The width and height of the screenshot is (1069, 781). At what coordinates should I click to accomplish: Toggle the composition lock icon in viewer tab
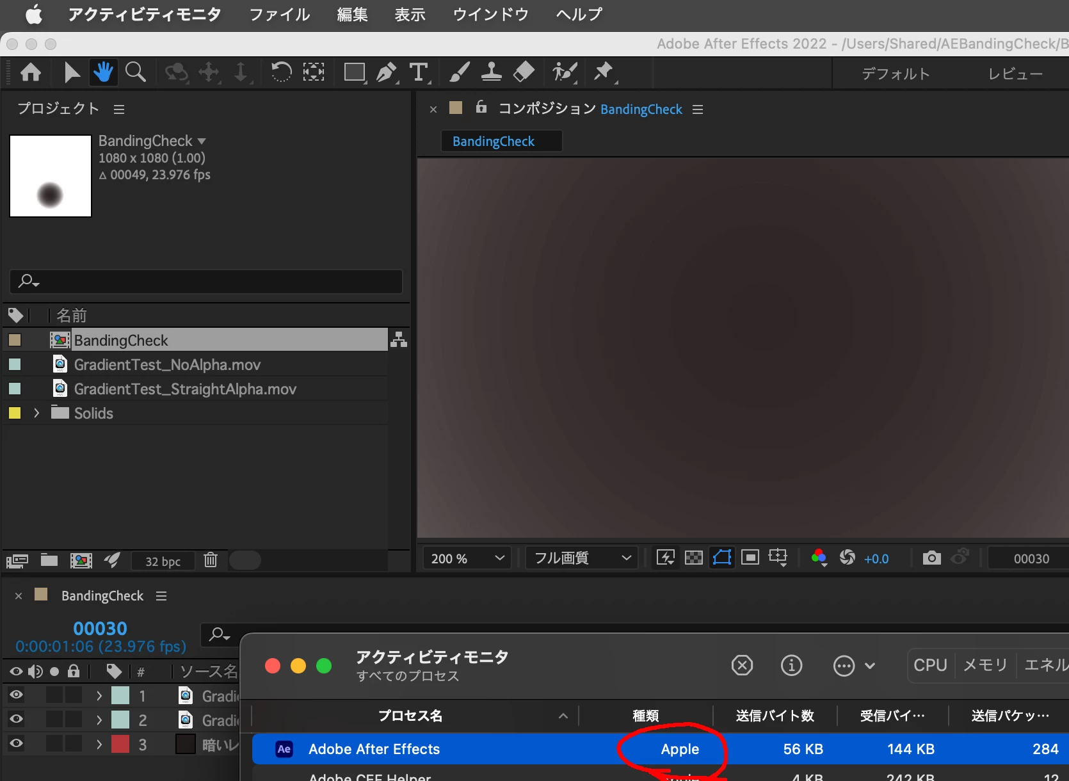(x=481, y=107)
